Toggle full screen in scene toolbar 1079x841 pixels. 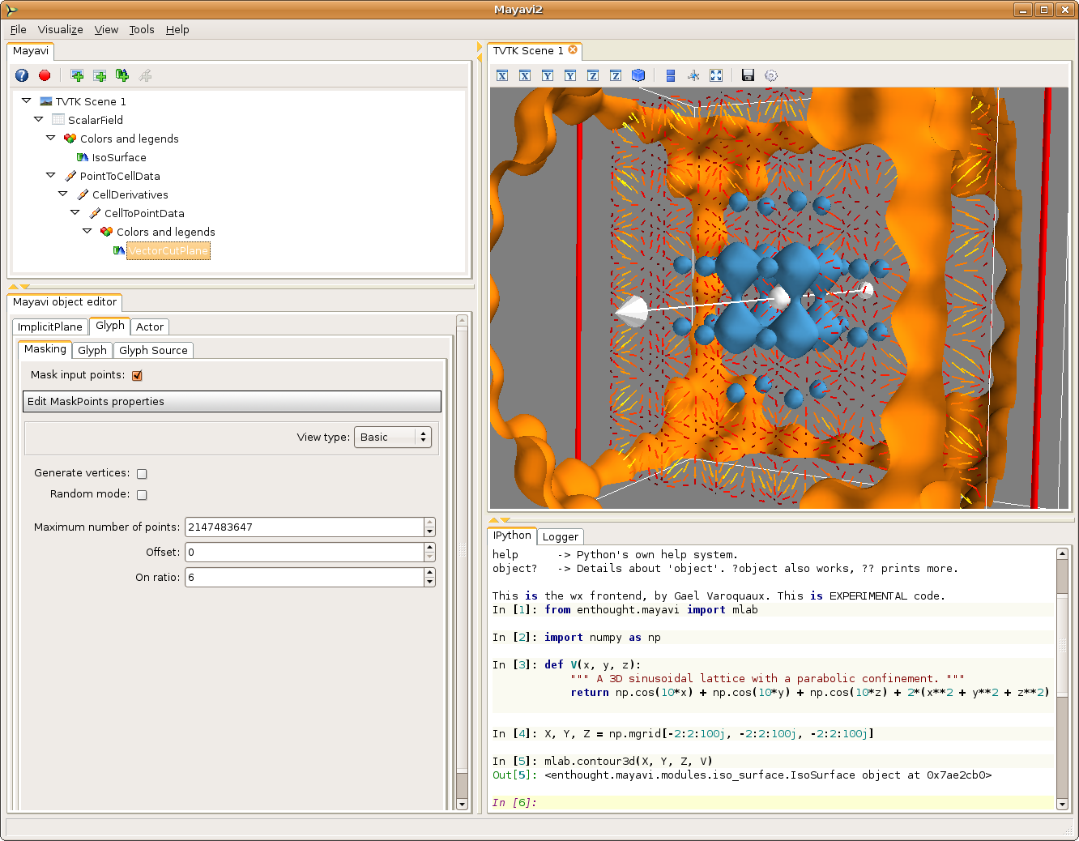click(x=716, y=75)
